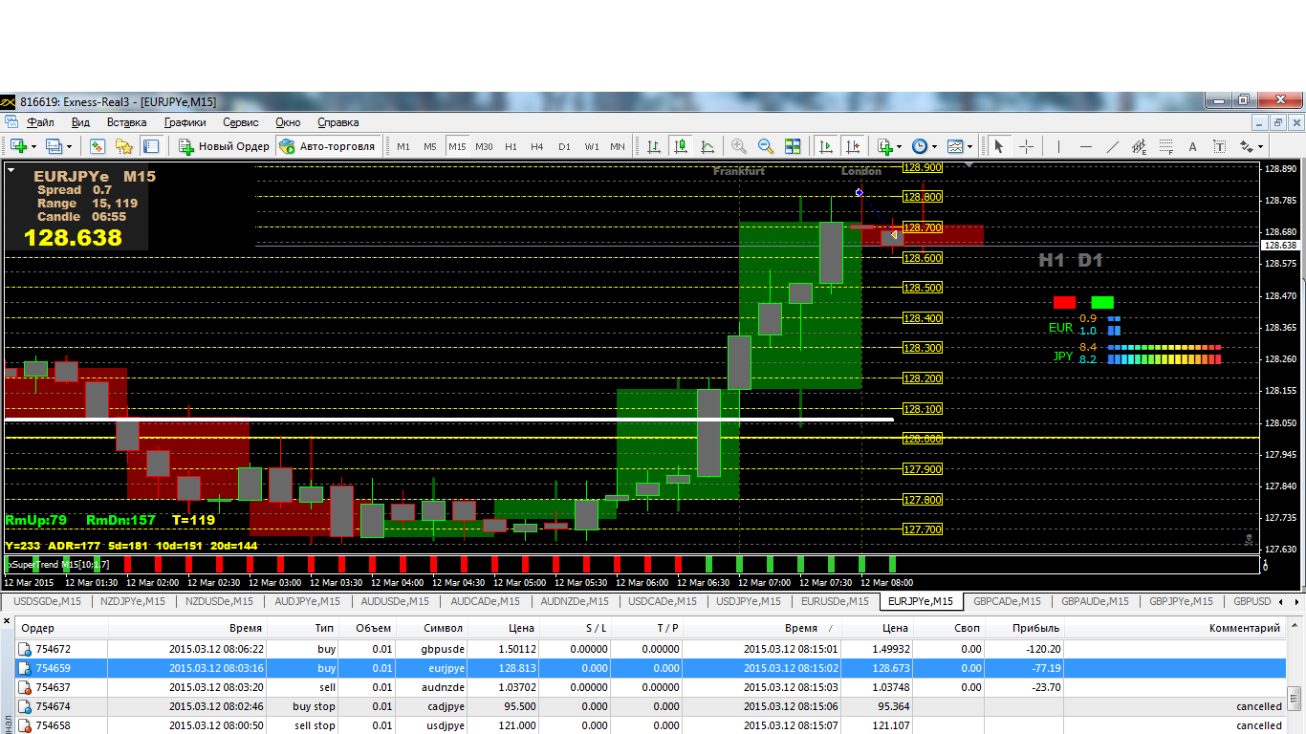
Task: Switch to the USDSGDe,M15 chart tab
Action: tap(47, 601)
